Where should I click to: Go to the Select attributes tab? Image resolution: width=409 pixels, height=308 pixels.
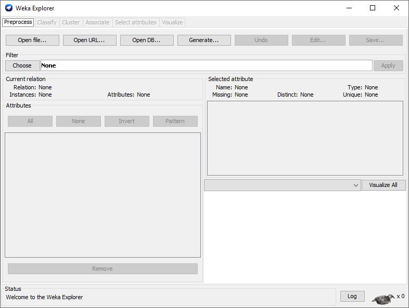(136, 22)
